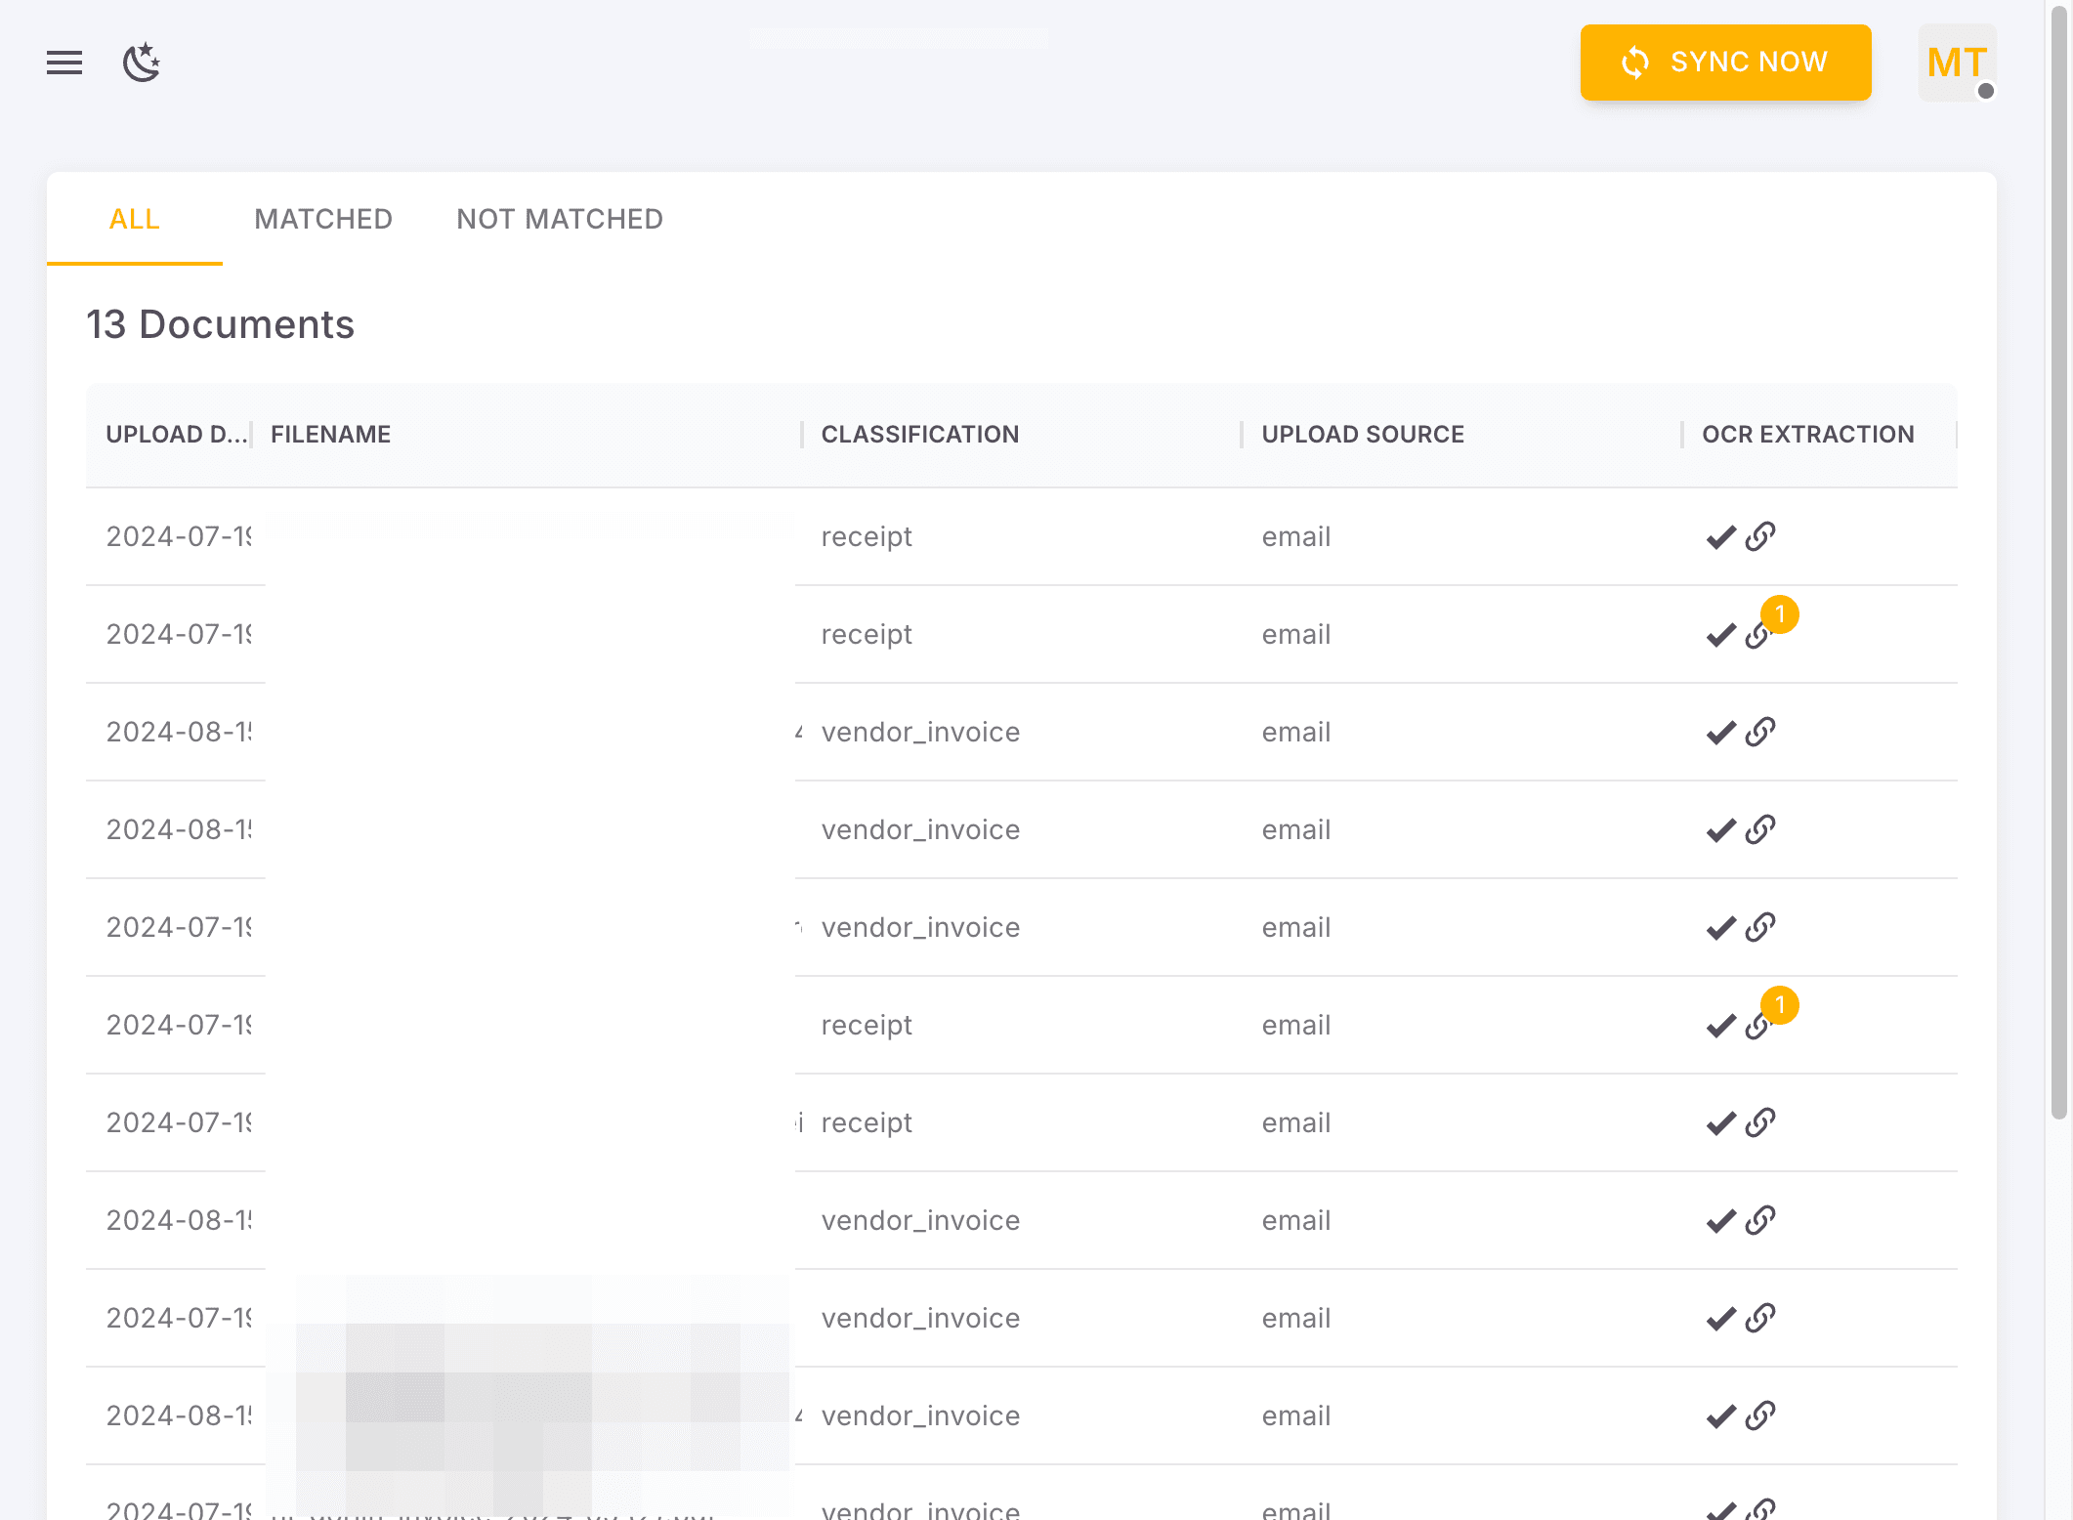Click the UPLOAD SOURCE column header
The image size is (2073, 1520).
(x=1362, y=434)
